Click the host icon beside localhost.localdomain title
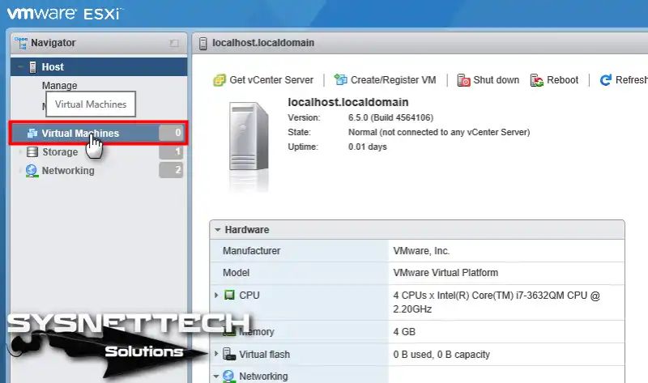This screenshot has height=383, width=648. pyautogui.click(x=203, y=43)
